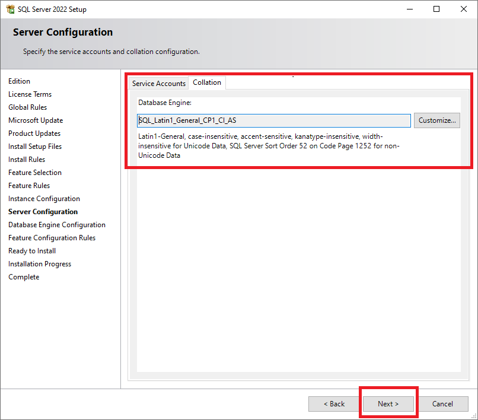Viewport: 478px width, 420px height.
Task: Click the Customize... button
Action: 436,120
